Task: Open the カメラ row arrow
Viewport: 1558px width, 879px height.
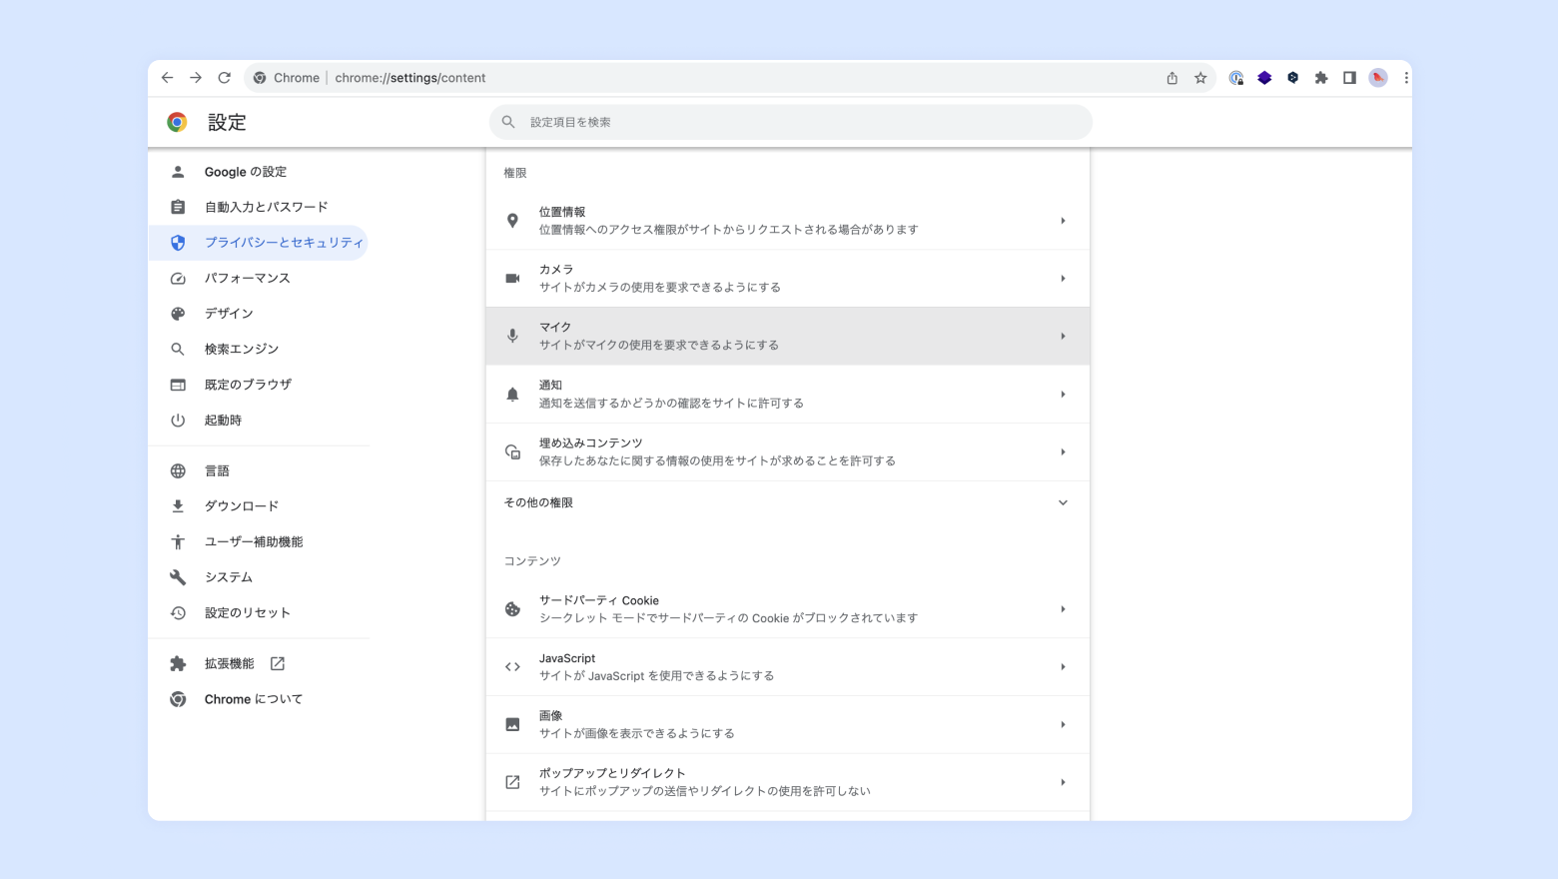Action: tap(1063, 279)
